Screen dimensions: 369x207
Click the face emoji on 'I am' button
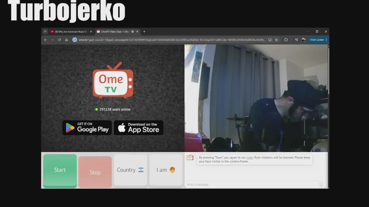coord(172,170)
